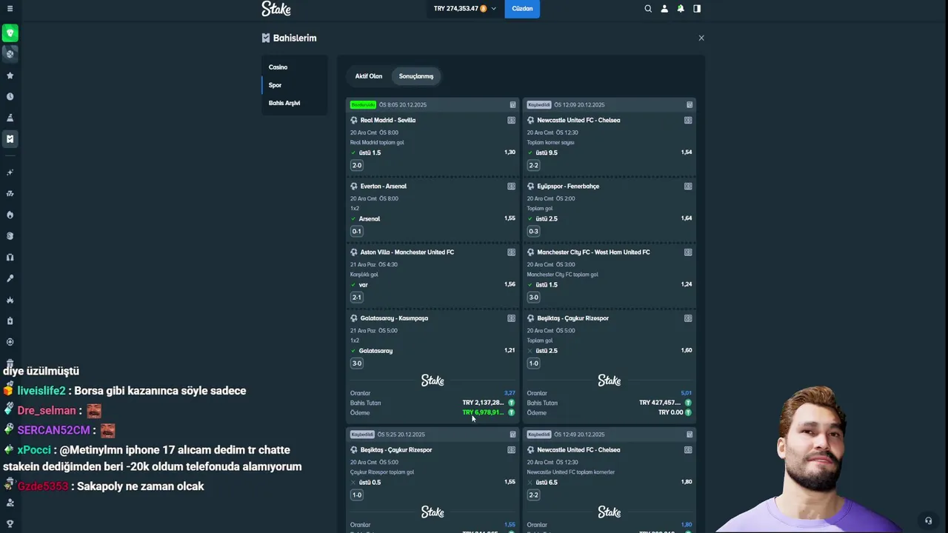Click odds value 1,56 for Aston Villa

click(x=510, y=284)
